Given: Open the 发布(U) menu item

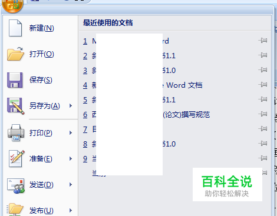Looking at the screenshot, I should point(41,211).
